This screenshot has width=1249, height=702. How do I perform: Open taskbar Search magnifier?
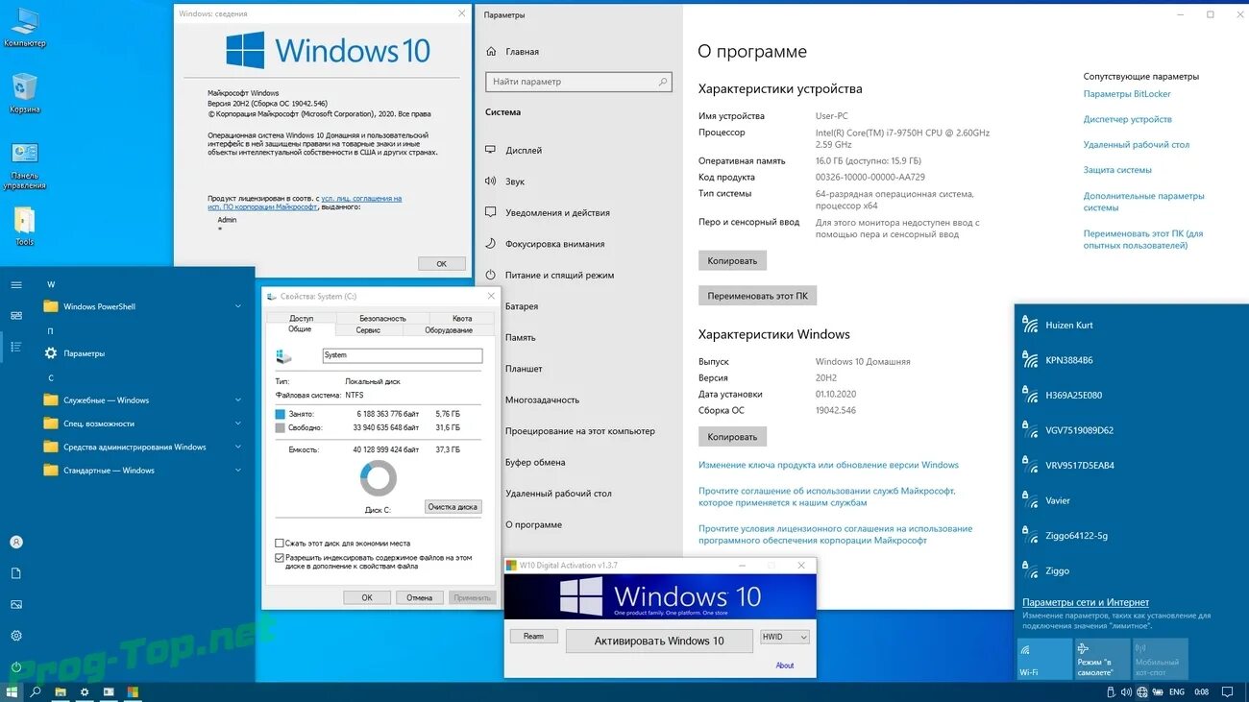(x=36, y=691)
